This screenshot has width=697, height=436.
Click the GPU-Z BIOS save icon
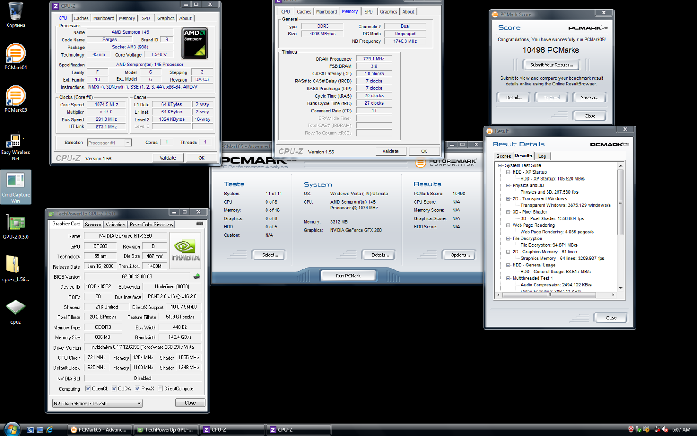click(196, 276)
